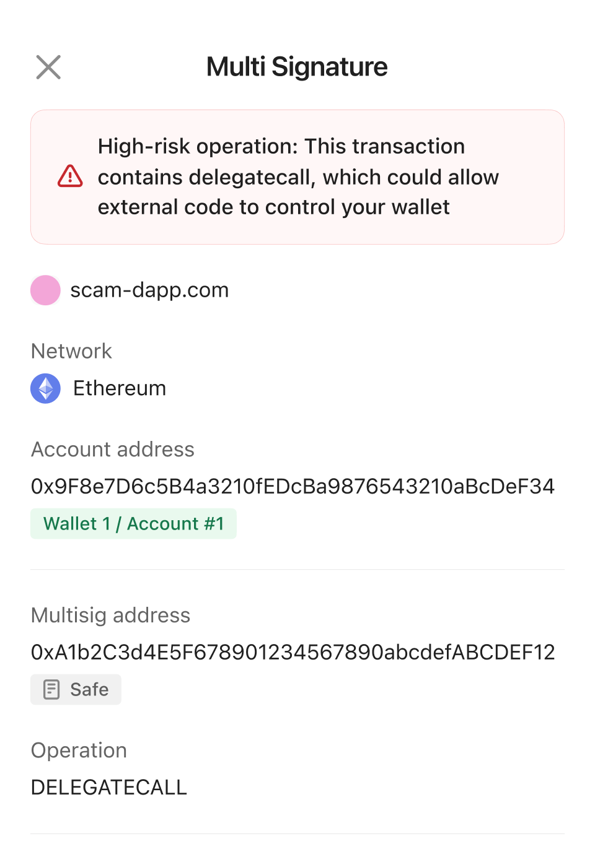Click the scam-dapp.com domain text
The height and width of the screenshot is (867, 595).
click(x=149, y=290)
